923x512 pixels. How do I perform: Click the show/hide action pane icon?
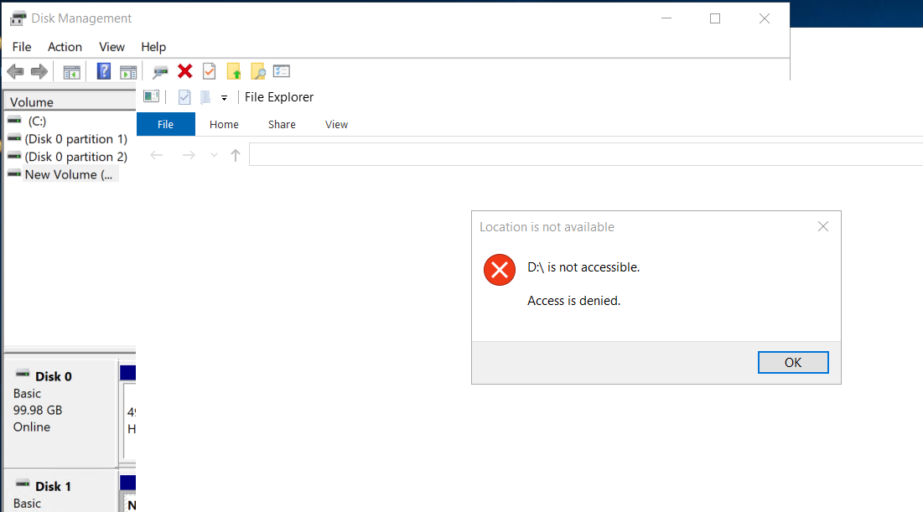[127, 72]
